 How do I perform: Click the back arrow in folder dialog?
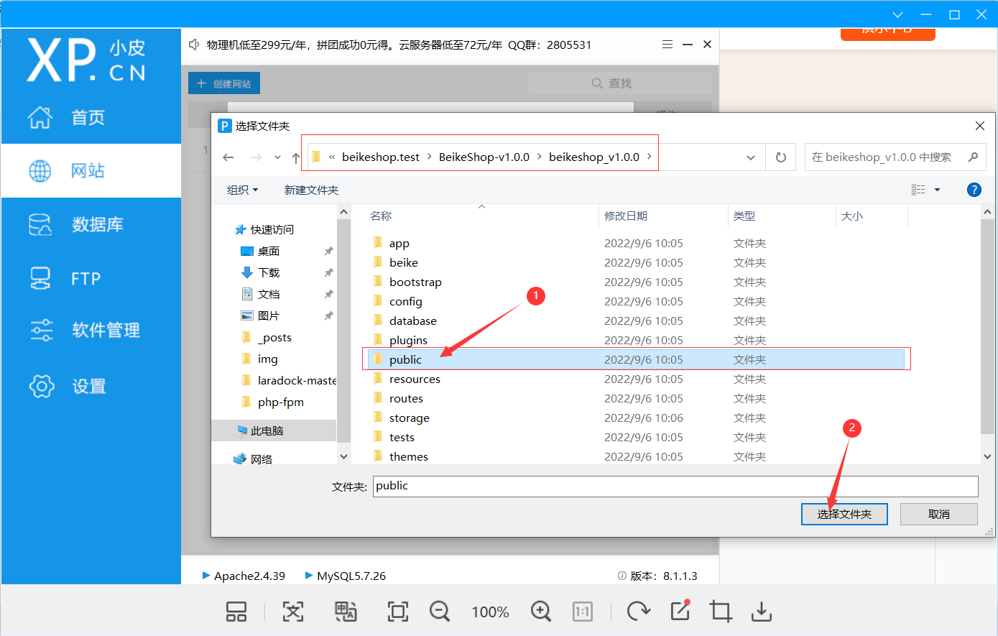[x=228, y=157]
